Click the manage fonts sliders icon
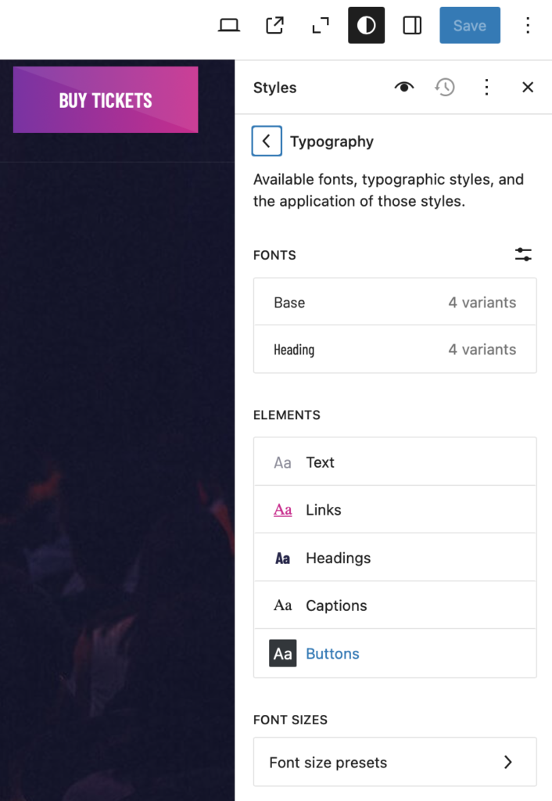Viewport: 552px width, 801px height. point(523,254)
